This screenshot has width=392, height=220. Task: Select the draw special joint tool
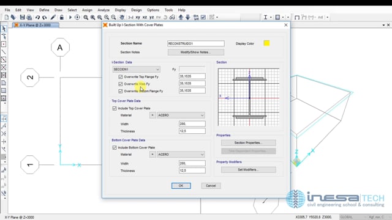(4, 44)
